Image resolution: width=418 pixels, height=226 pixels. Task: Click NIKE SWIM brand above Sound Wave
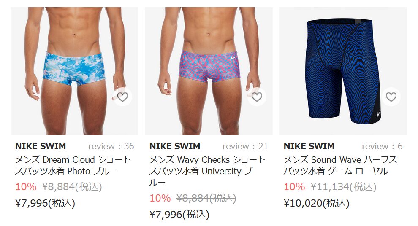tap(309, 146)
